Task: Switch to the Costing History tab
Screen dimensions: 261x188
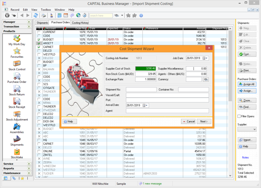Action: coord(80,23)
